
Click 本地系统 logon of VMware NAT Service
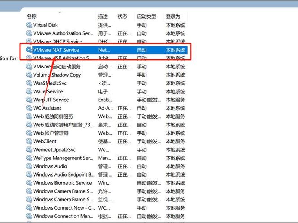click(175, 50)
